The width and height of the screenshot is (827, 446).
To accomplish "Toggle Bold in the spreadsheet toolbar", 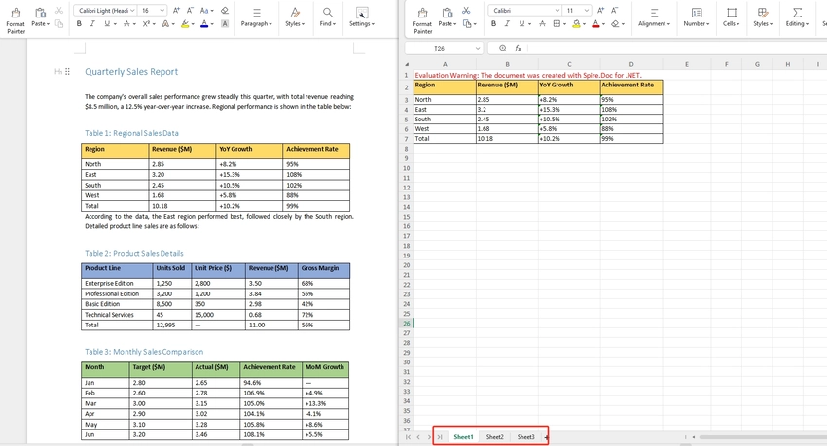I will pos(493,23).
